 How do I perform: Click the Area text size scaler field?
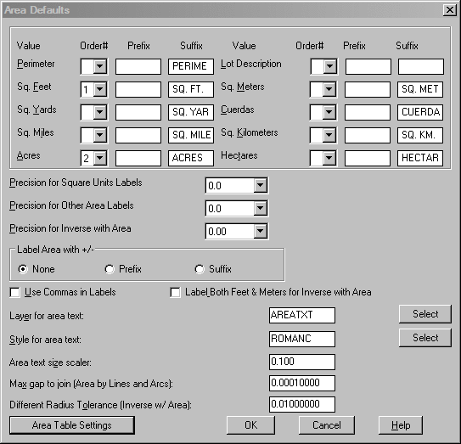click(x=302, y=362)
